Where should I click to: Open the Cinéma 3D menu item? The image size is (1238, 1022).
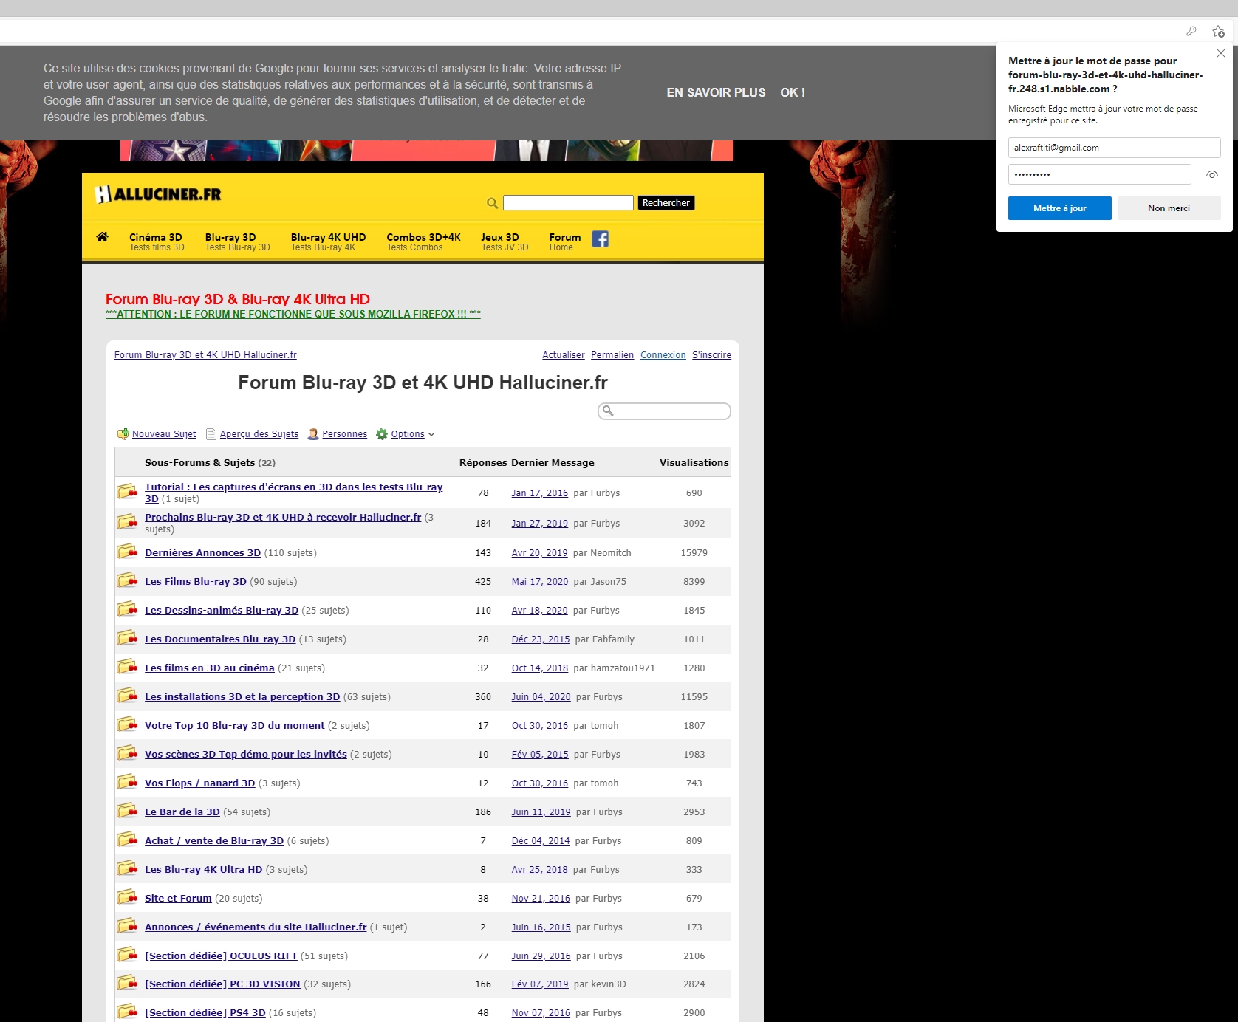(156, 241)
